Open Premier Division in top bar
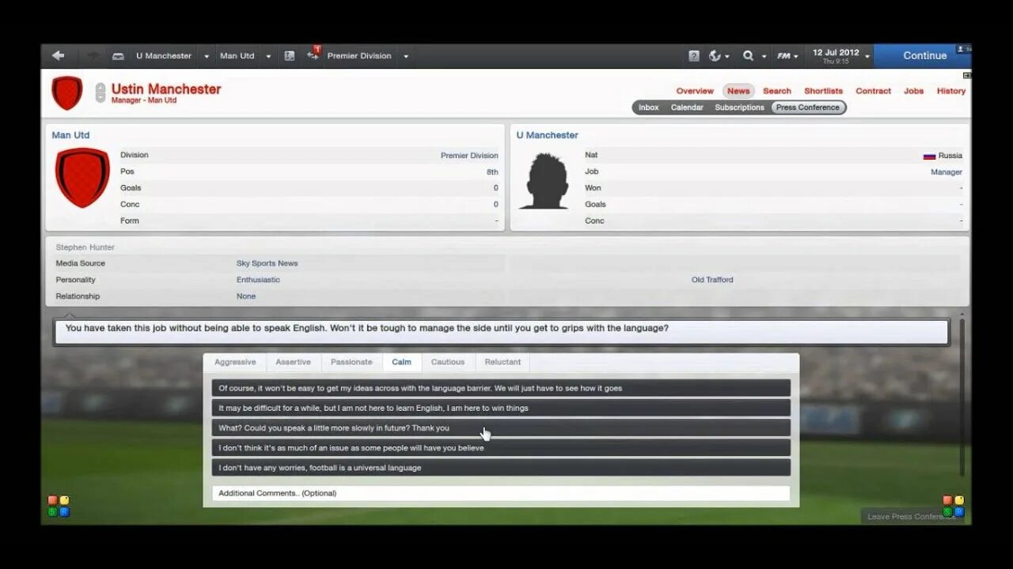 [359, 56]
